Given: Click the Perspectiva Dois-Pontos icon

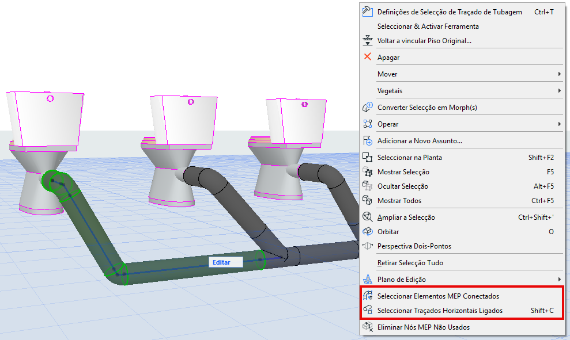Looking at the screenshot, I should [x=368, y=246].
